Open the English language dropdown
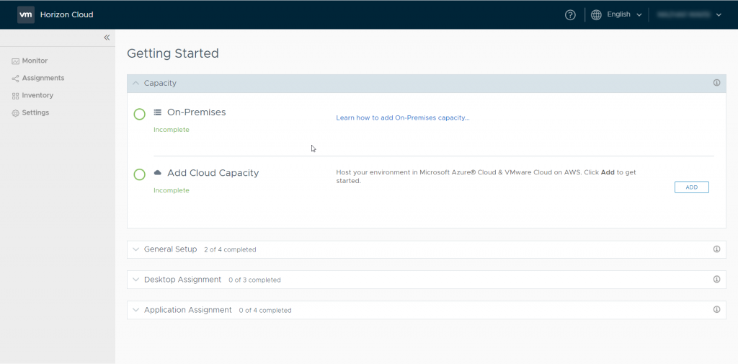738x364 pixels. click(x=624, y=14)
